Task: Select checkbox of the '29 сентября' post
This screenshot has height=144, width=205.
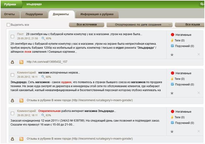Action: [12, 36]
